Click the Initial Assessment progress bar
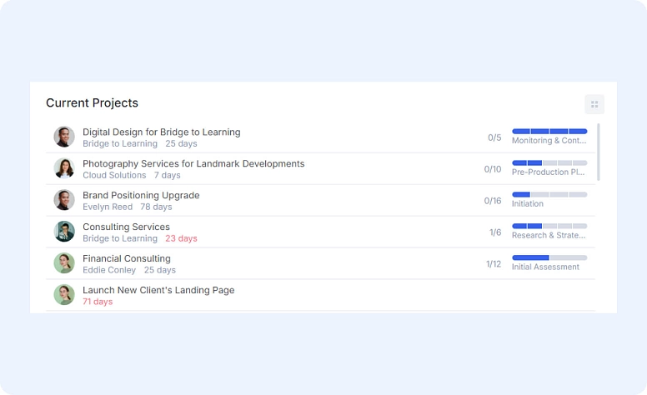Image resolution: width=647 pixels, height=395 pixels. click(549, 257)
